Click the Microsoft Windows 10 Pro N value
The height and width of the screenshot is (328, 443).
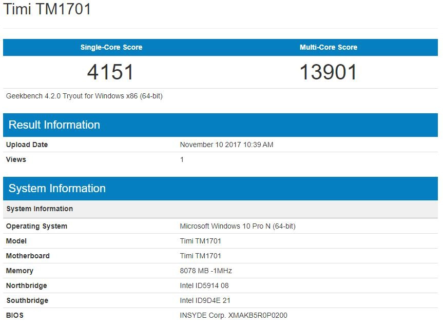[x=237, y=226]
